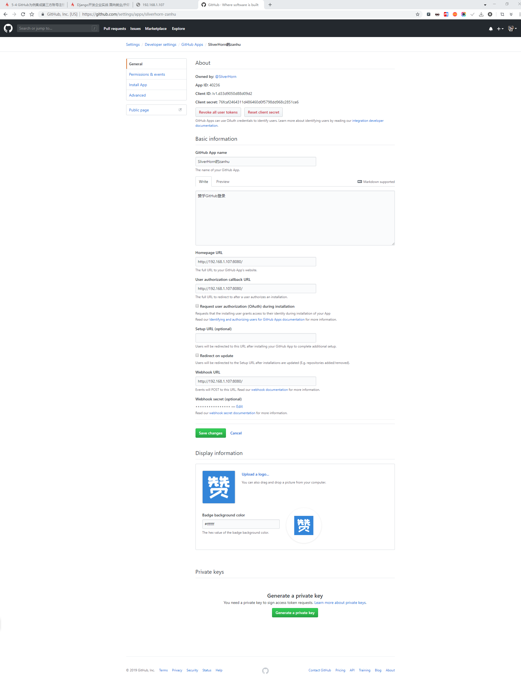Image resolution: width=521 pixels, height=687 pixels.
Task: Go back with the browser back arrow
Action: click(x=5, y=14)
